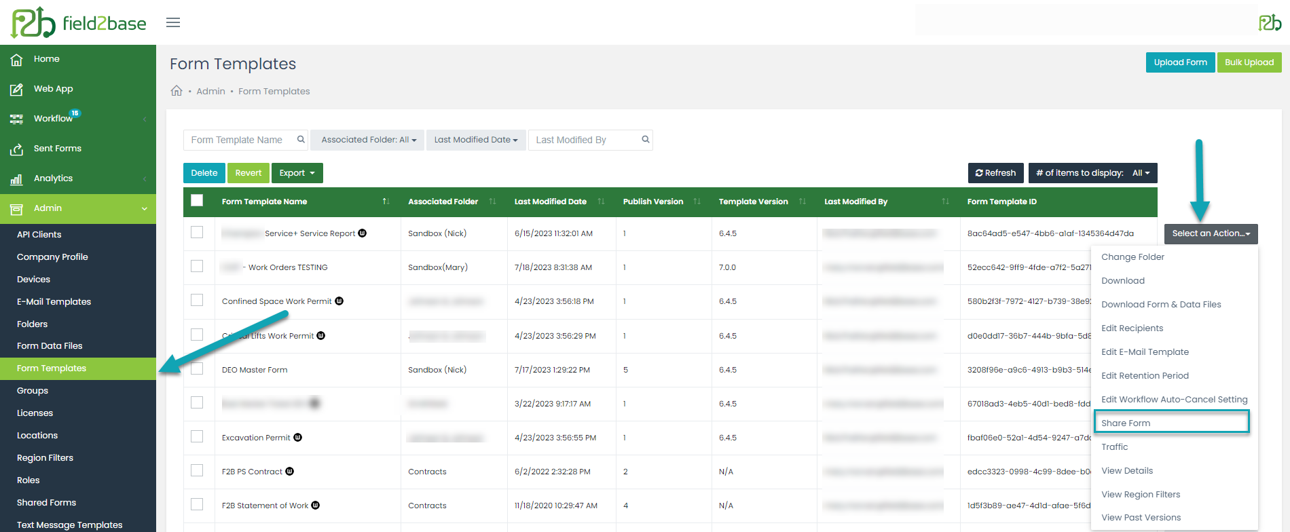The image size is (1290, 532).
Task: Click the home breadcrumb icon
Action: [177, 91]
